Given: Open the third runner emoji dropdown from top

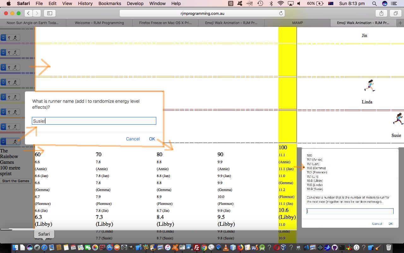Looking at the screenshot, I should click(10, 67).
